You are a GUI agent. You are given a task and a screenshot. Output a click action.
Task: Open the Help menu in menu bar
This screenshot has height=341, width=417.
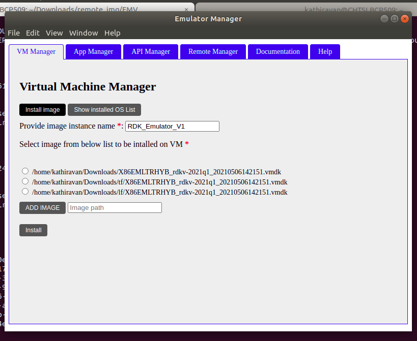(113, 33)
